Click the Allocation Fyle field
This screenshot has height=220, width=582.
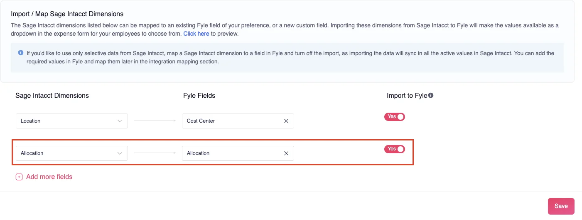tap(238, 153)
